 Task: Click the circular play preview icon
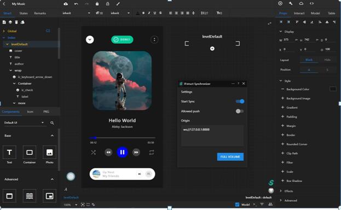tap(280, 3)
